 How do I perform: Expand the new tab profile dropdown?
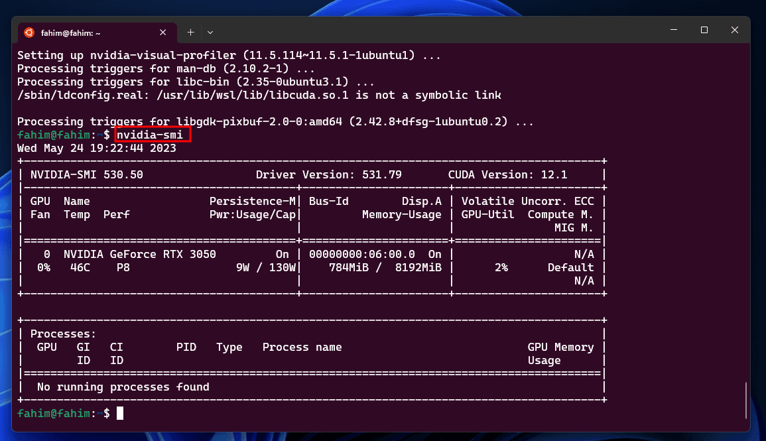(210, 32)
